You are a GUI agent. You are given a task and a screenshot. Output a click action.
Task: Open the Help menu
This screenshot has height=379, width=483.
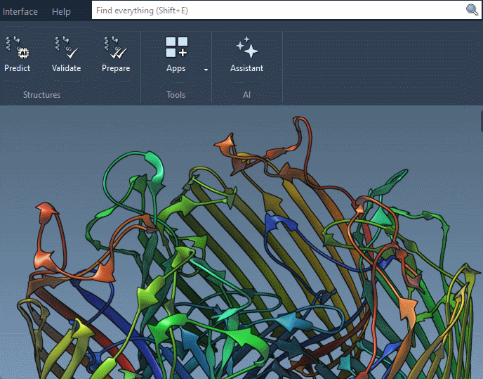tap(61, 11)
